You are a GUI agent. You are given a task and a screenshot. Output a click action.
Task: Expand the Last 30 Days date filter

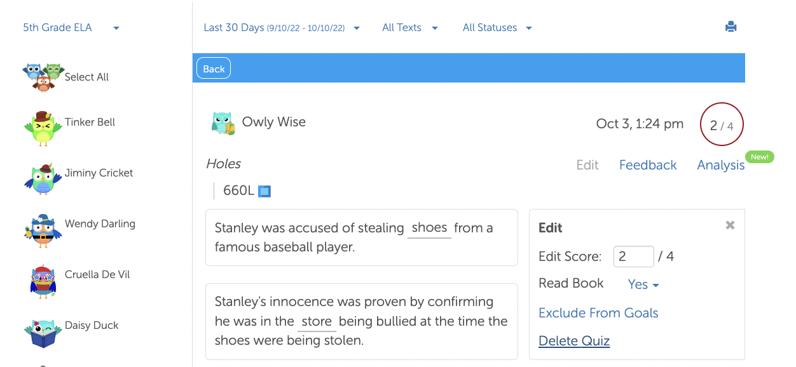[282, 28]
